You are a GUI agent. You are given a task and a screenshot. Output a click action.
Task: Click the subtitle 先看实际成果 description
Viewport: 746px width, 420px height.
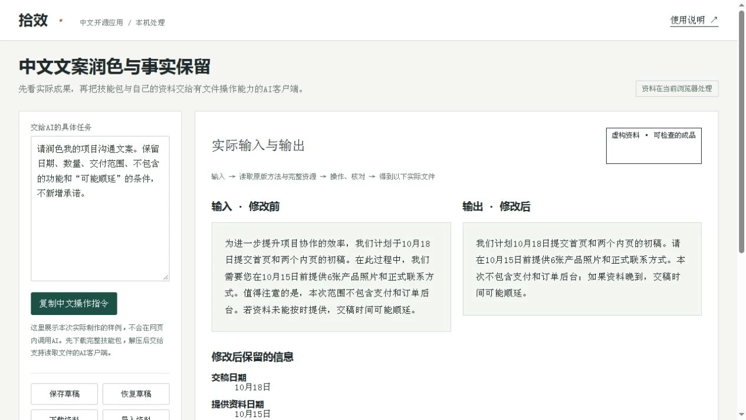pyautogui.click(x=162, y=89)
